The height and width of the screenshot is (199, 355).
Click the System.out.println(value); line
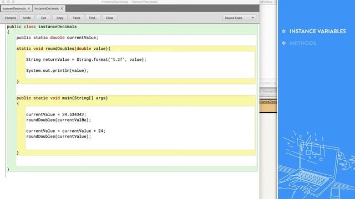[x=57, y=71]
